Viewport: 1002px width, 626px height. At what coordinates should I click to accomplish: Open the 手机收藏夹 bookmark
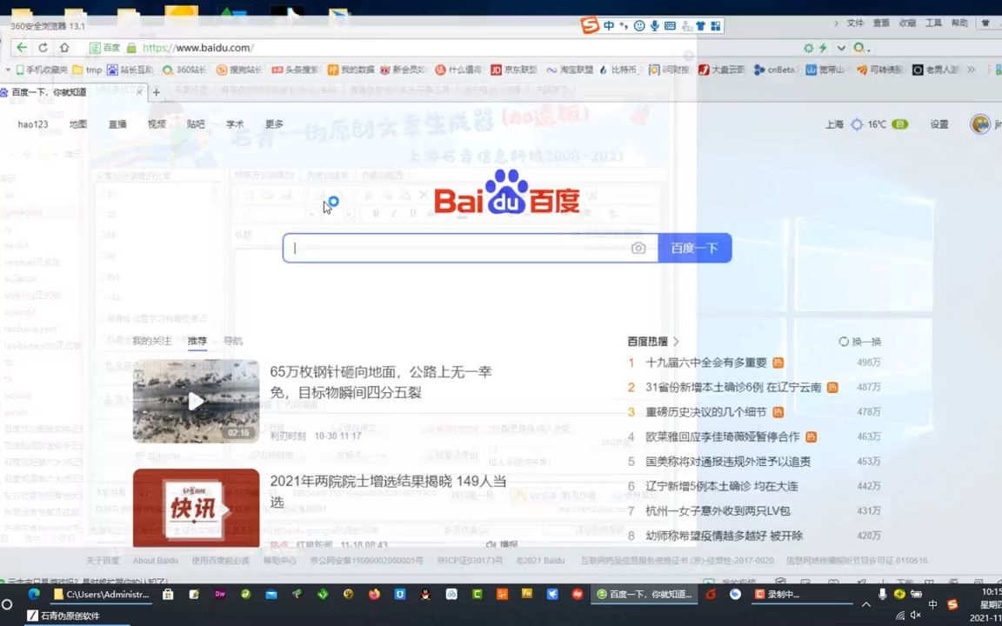pyautogui.click(x=42, y=70)
